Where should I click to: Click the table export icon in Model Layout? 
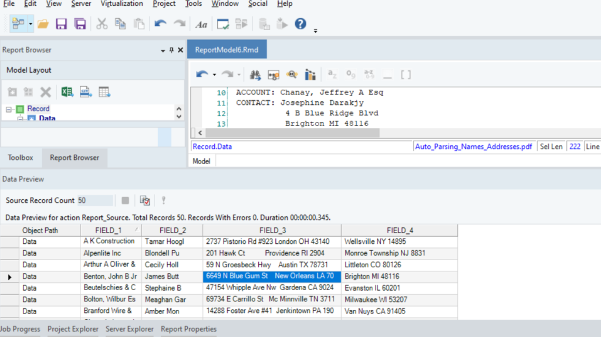tap(104, 92)
